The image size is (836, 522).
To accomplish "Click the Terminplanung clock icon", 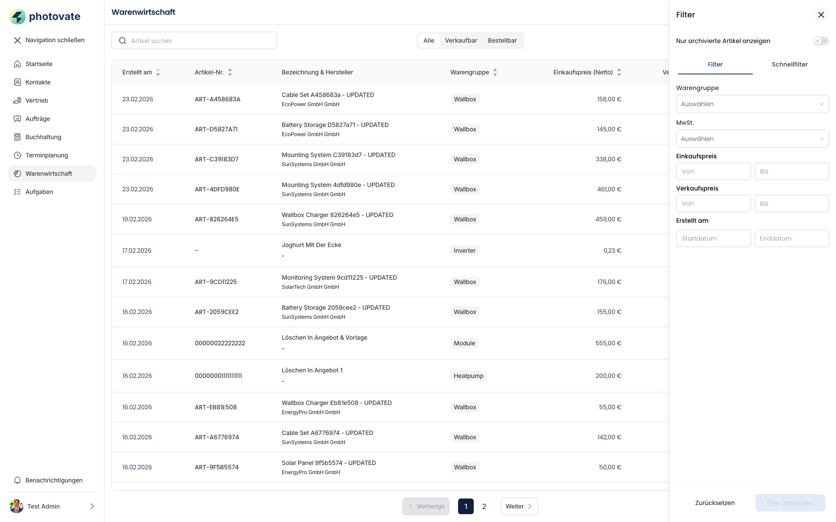I will 17,155.
